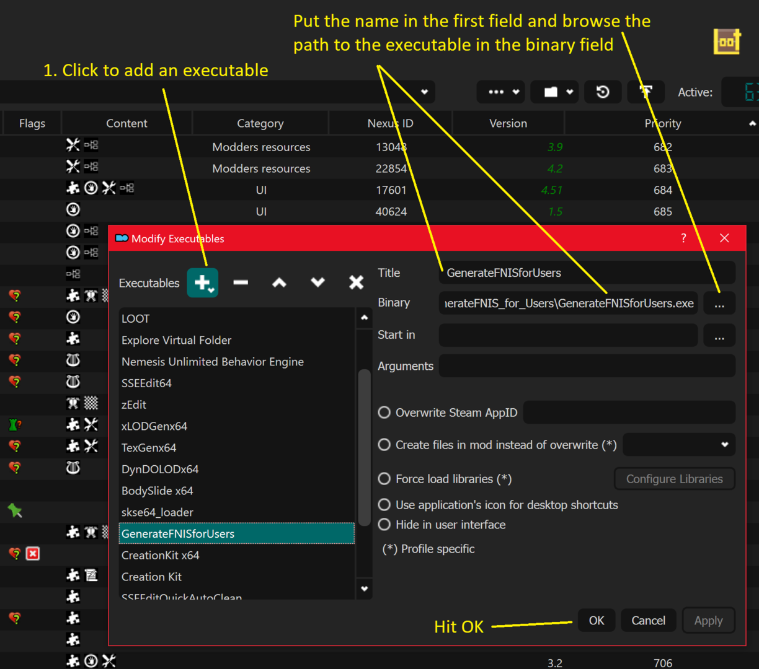Click OK to confirm executables

pyautogui.click(x=597, y=621)
